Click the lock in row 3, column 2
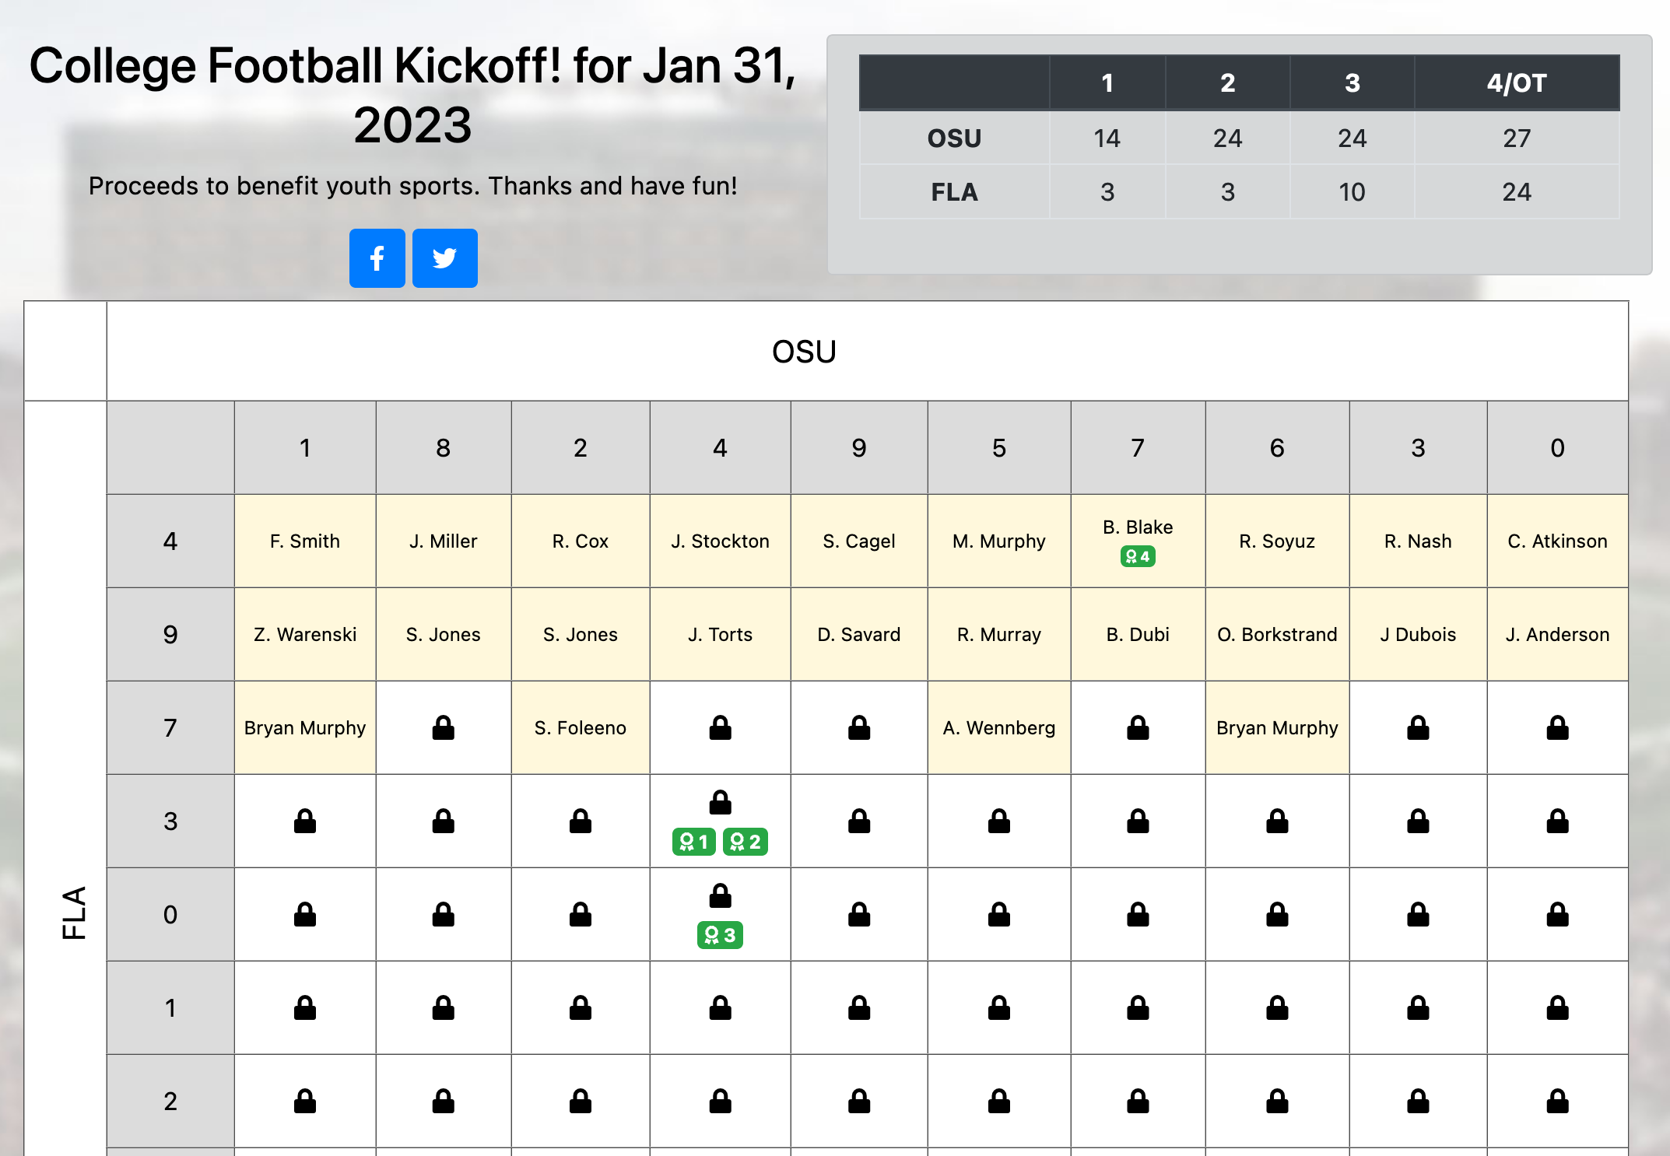The height and width of the screenshot is (1156, 1670). point(581,821)
